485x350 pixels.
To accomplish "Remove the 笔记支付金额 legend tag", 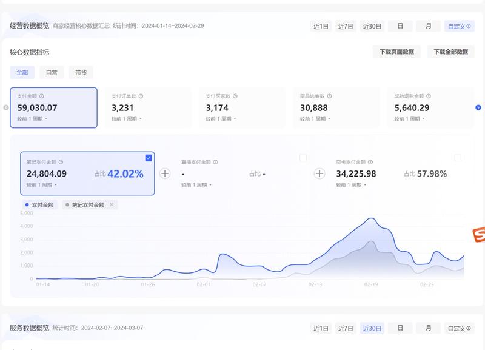I will (x=111, y=205).
